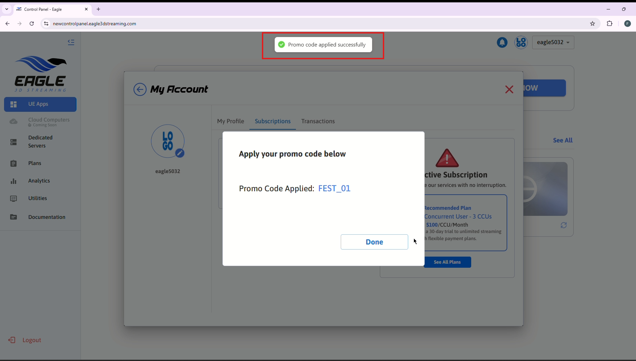Click the Logout icon in sidebar
Image resolution: width=636 pixels, height=361 pixels.
(x=12, y=340)
